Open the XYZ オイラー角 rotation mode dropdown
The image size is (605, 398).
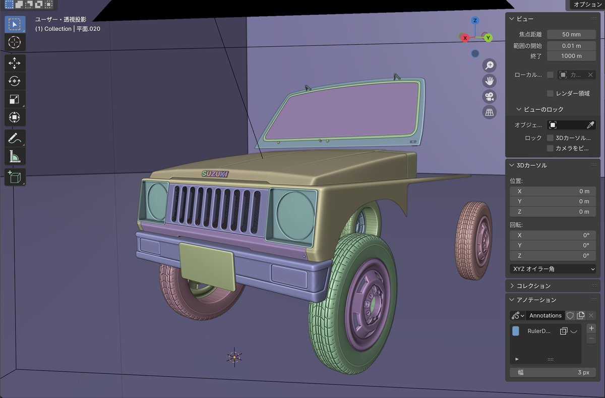pos(553,269)
